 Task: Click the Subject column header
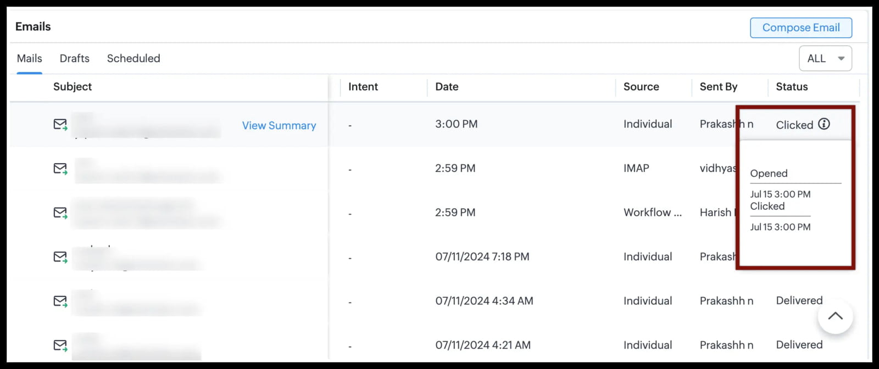72,87
